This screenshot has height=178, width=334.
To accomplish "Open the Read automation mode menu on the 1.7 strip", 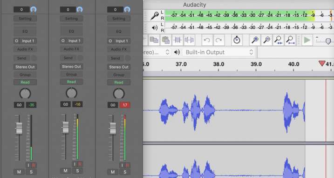I will [x=119, y=82].
